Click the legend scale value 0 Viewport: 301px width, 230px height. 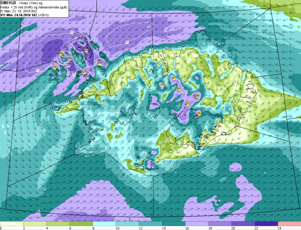point(1,228)
